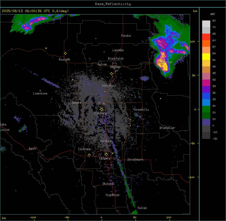Screen dimensions: 226x221
Task: Click the Didsbury town label
Action: [100, 113]
